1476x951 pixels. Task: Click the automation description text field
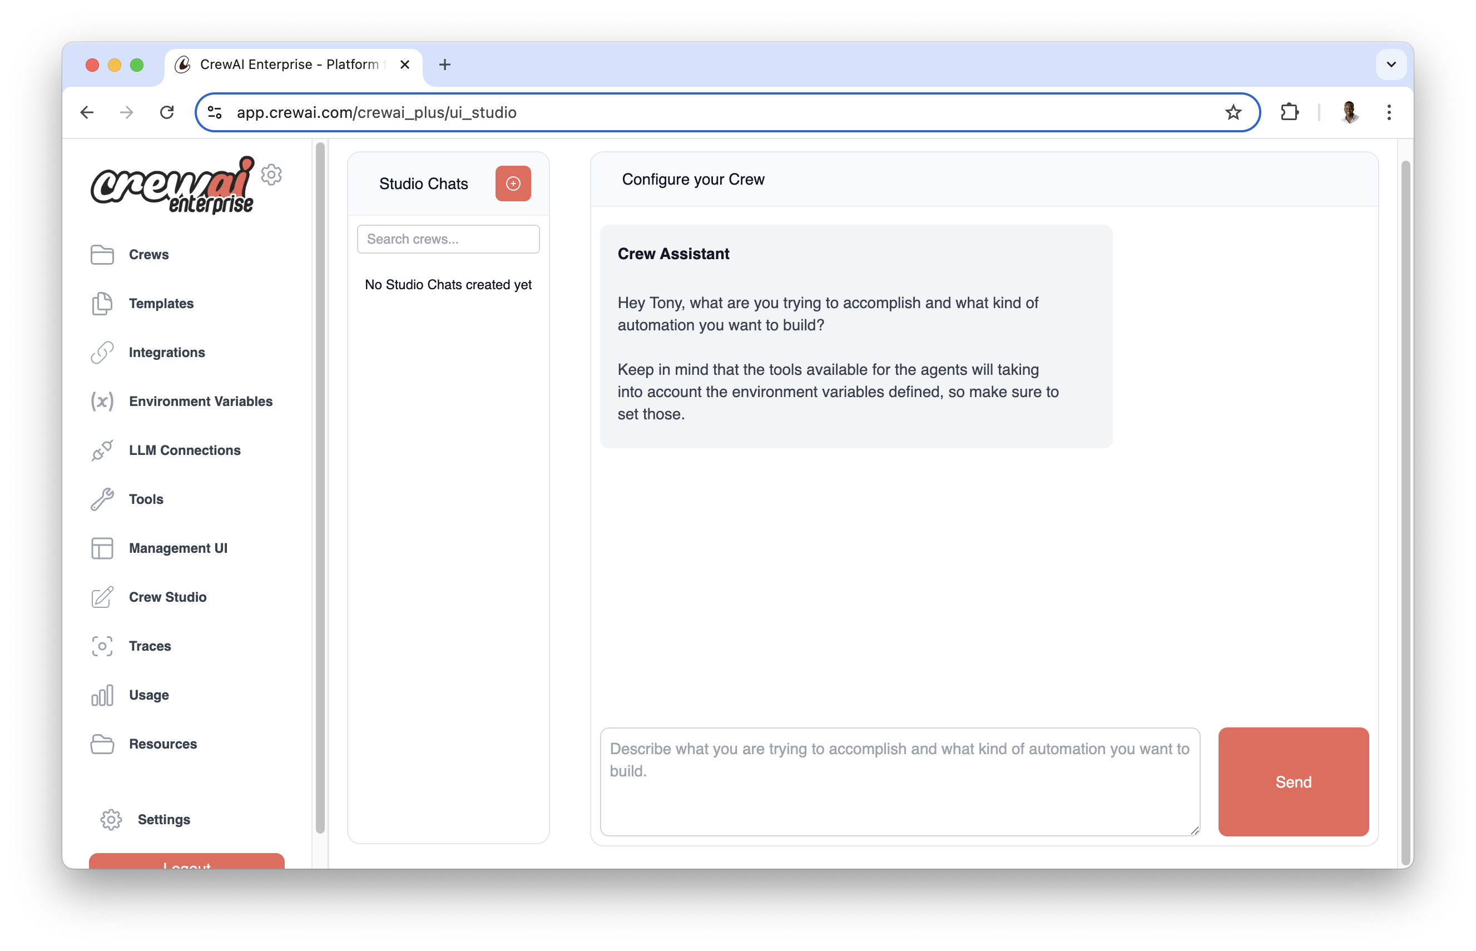899,781
